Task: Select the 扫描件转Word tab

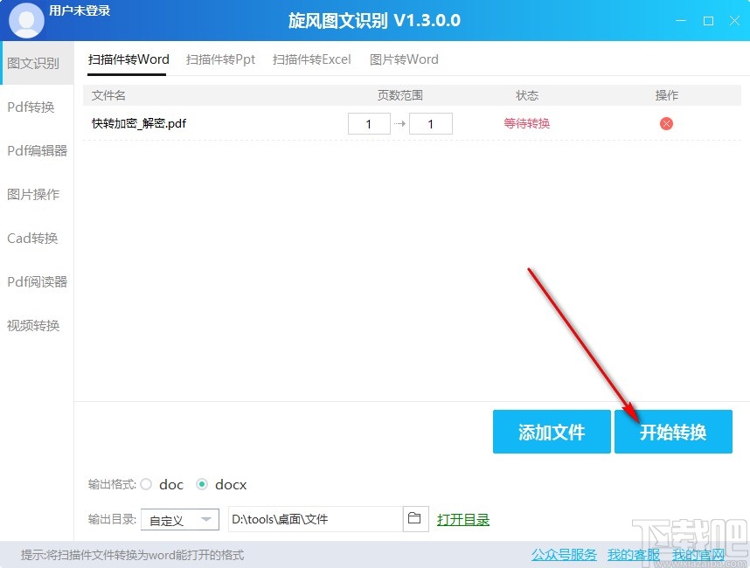Action: pyautogui.click(x=128, y=59)
